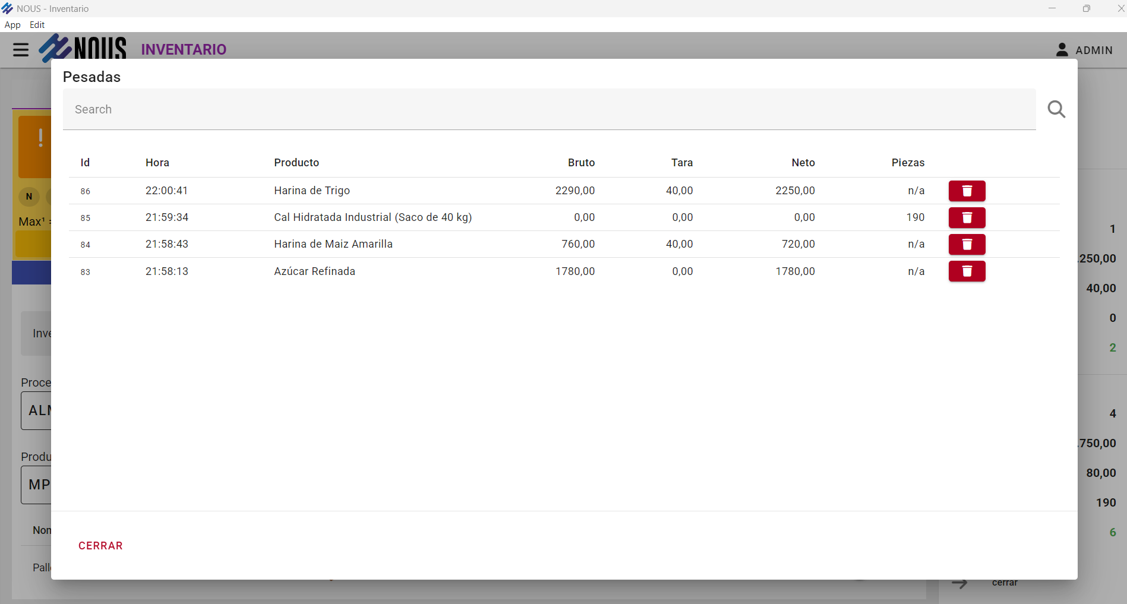Sort by the Hora column header
Screen dimensions: 1127x604
tap(157, 163)
